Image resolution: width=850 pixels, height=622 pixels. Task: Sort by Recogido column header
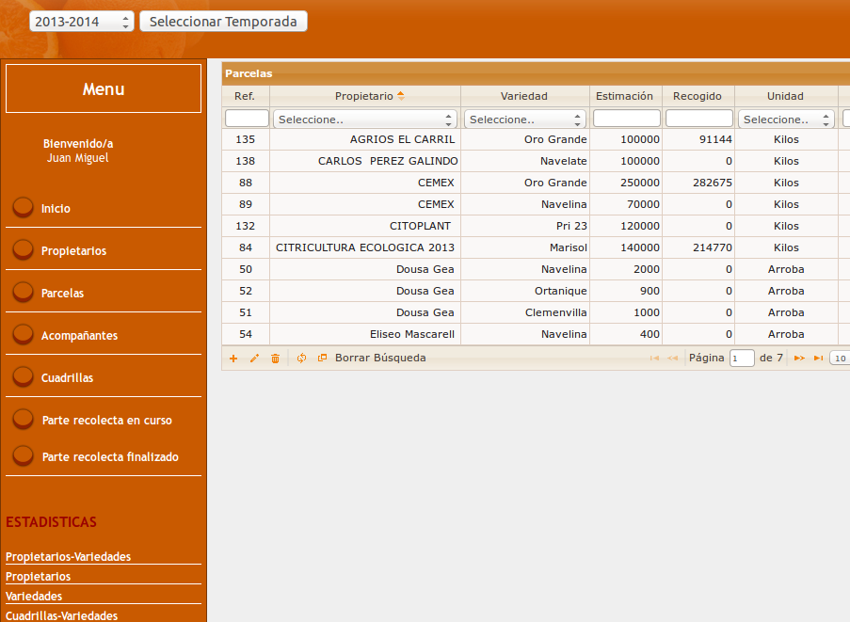coord(698,96)
